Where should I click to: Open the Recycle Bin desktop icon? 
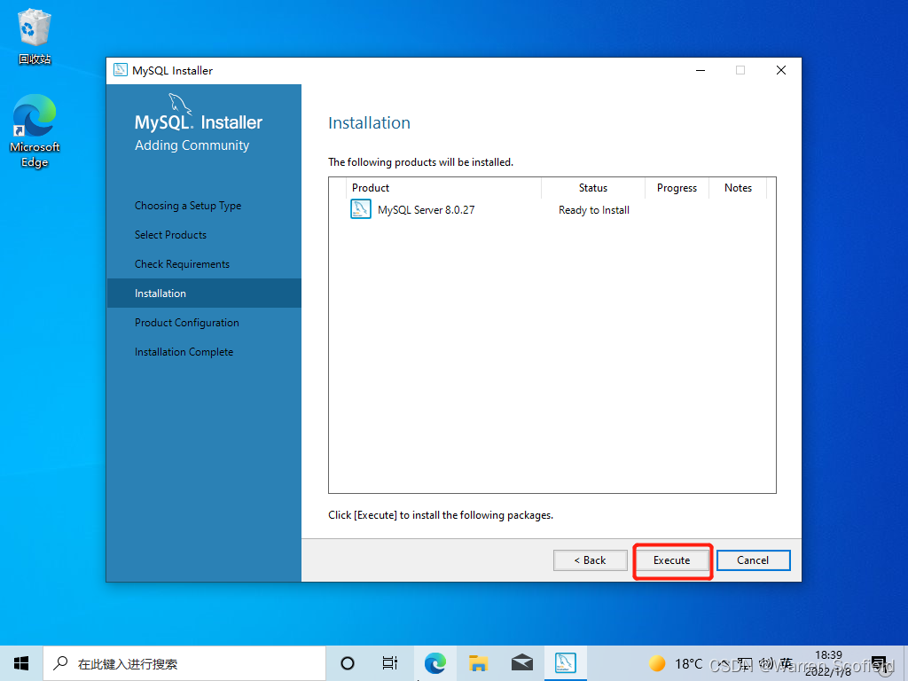(35, 35)
